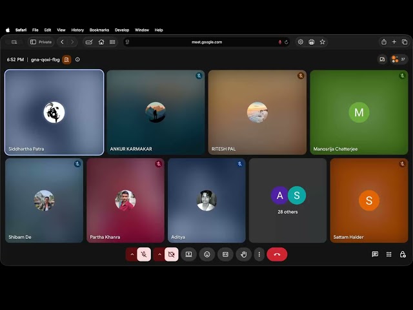
Task: Open the Activities grid icon
Action: pos(388,254)
